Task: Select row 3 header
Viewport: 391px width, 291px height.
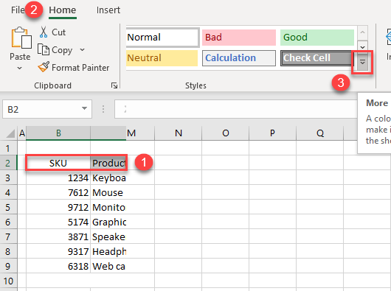Action: point(8,178)
